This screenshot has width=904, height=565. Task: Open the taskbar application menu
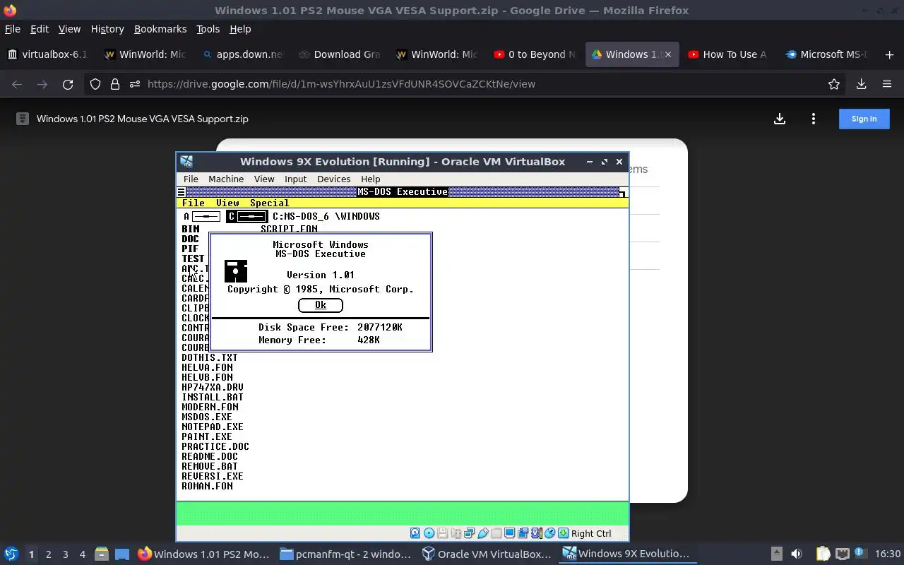(x=11, y=554)
